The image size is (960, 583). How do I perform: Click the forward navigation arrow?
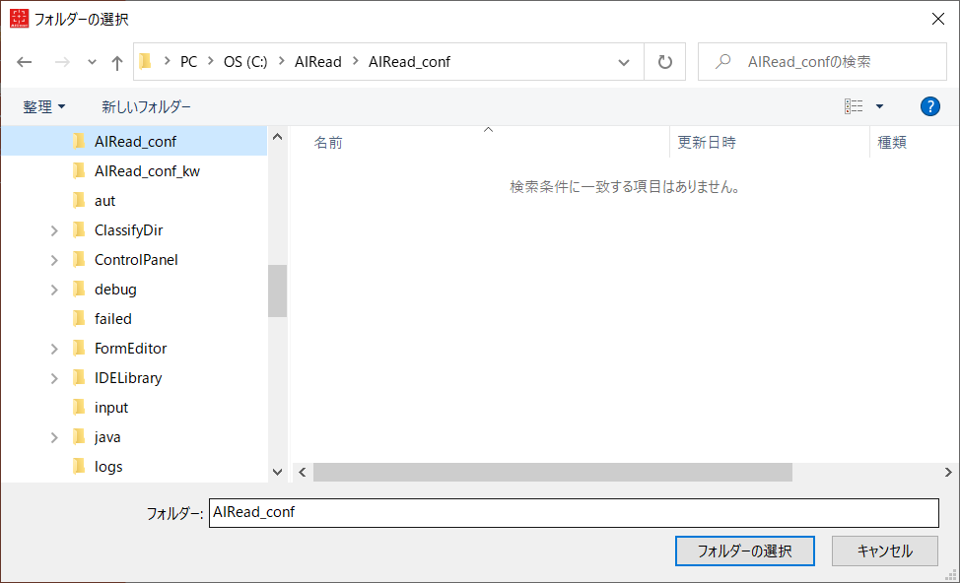coord(62,62)
